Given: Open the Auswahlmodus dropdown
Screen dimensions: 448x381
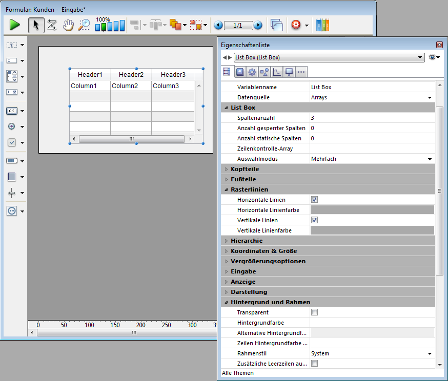Looking at the screenshot, I should (x=430, y=159).
